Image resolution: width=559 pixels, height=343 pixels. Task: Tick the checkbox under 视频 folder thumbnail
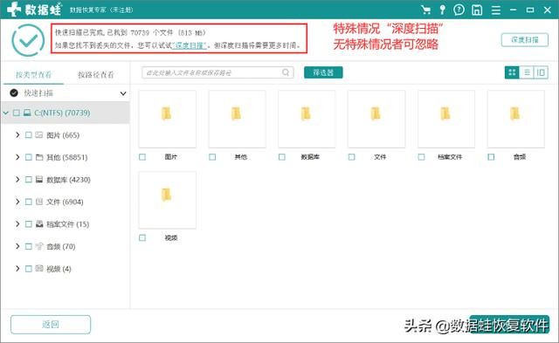[x=142, y=237]
